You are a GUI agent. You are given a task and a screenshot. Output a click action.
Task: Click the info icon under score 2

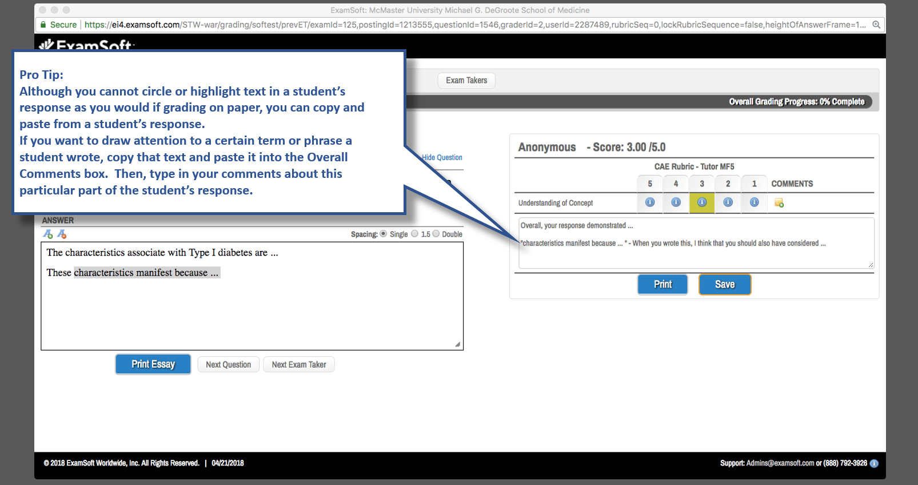click(x=728, y=202)
